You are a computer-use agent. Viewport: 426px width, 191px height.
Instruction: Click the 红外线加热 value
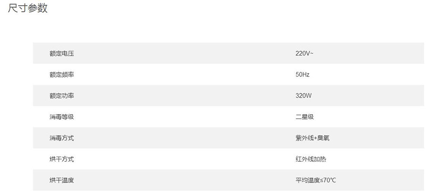point(311,159)
